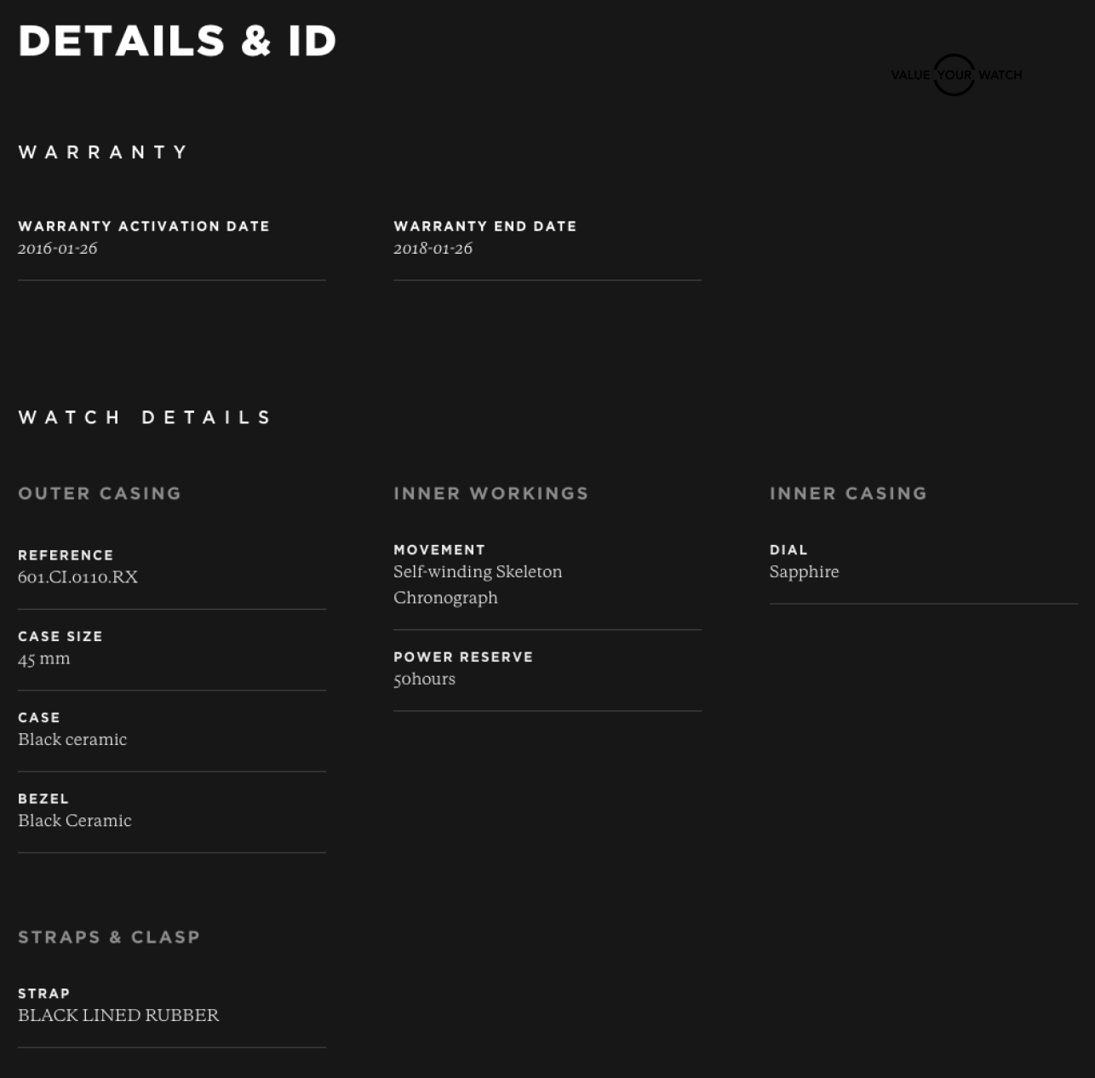Click the Outer Casing column heading
Image resolution: width=1095 pixels, height=1078 pixels.
point(100,494)
